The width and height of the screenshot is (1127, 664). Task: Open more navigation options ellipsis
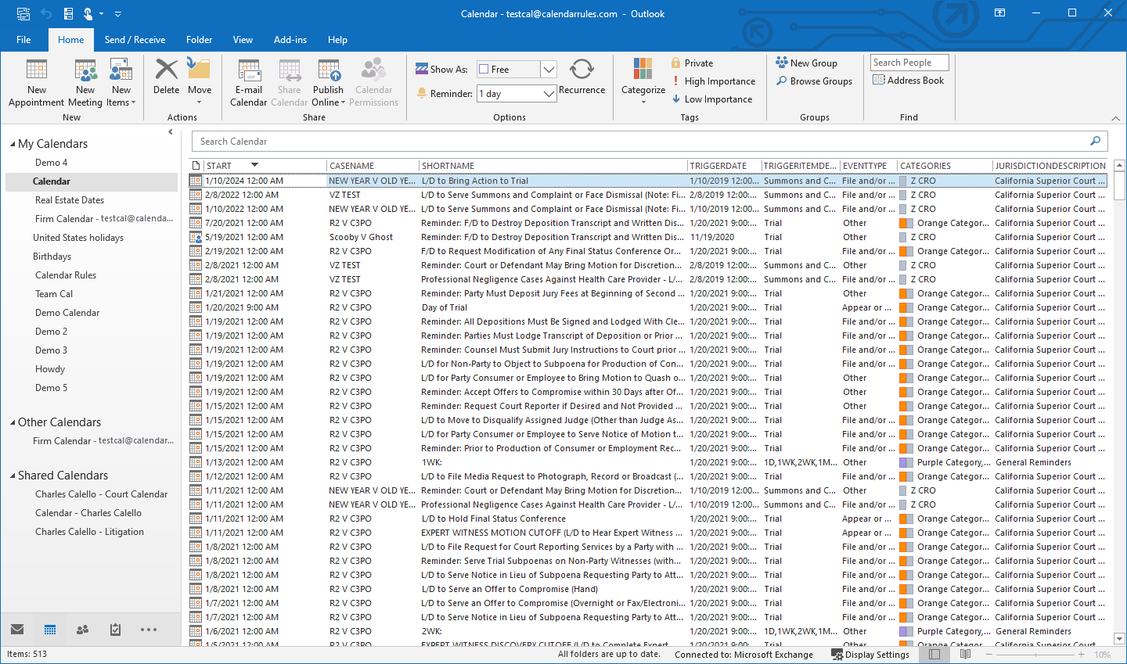tap(149, 630)
